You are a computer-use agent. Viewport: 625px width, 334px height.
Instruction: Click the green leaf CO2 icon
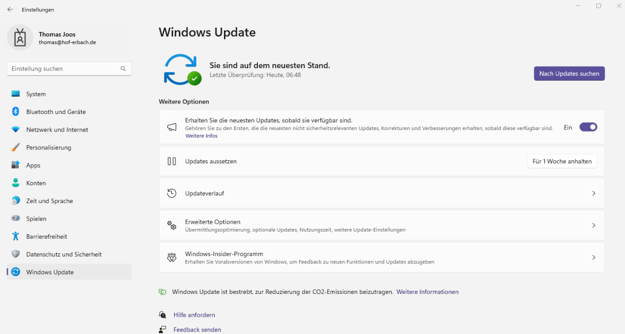163,292
